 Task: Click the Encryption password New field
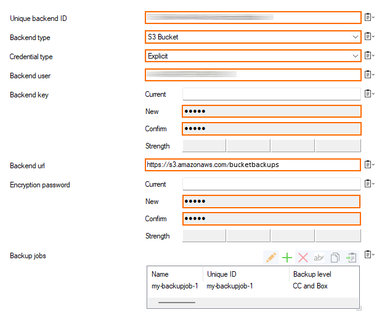(x=271, y=202)
